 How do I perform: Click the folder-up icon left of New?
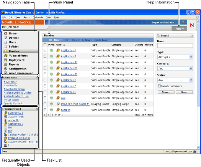[51, 40]
